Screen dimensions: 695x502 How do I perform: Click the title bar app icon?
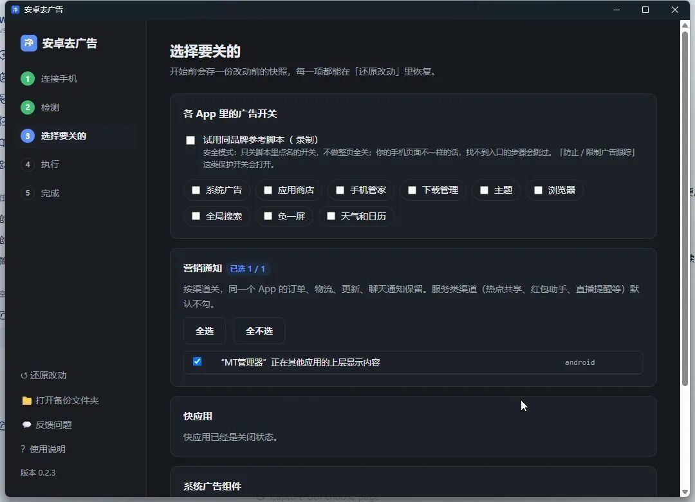15,9
